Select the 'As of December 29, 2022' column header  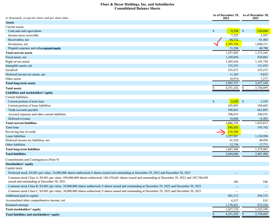pos(226,17)
